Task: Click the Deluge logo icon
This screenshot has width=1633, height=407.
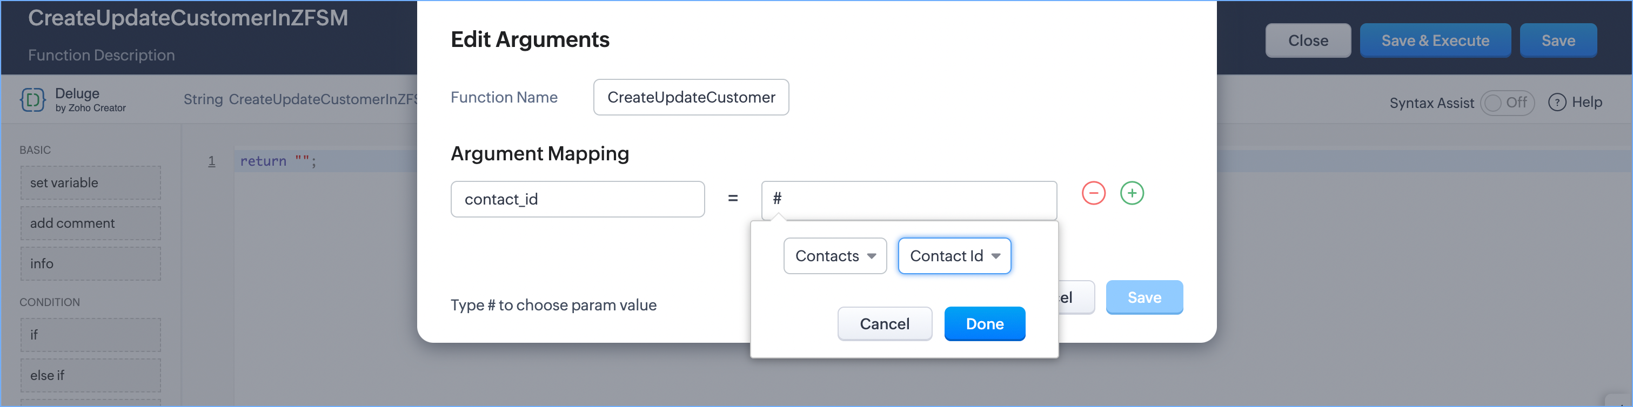Action: (33, 100)
